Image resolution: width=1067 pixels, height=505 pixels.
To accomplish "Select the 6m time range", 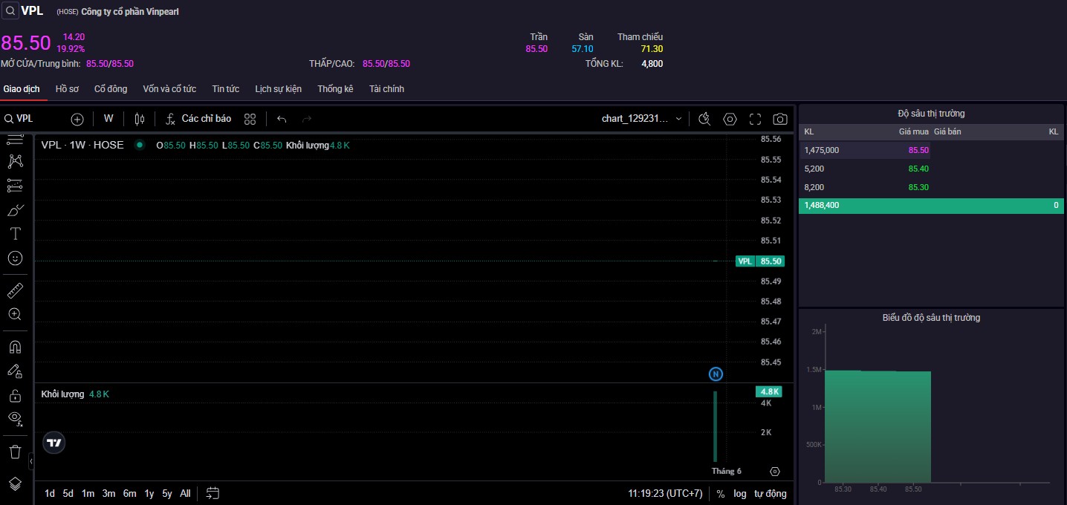I will 129,493.
